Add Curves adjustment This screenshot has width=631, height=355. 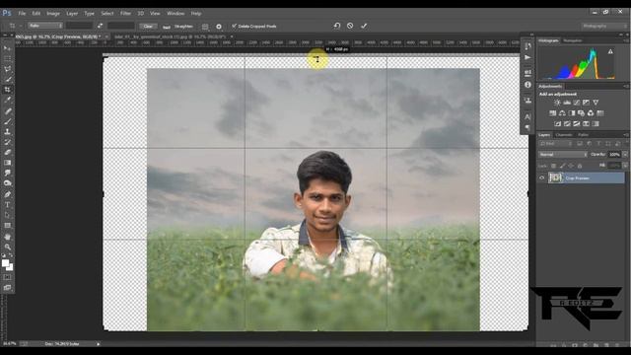pos(577,103)
